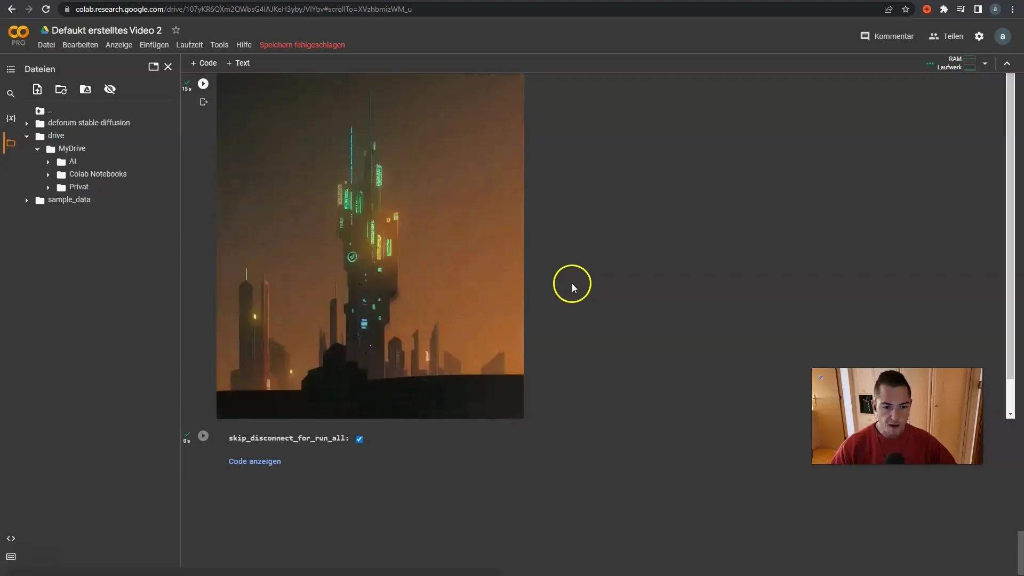Open the Hilfe menu
1024x576 pixels.
[x=244, y=45]
